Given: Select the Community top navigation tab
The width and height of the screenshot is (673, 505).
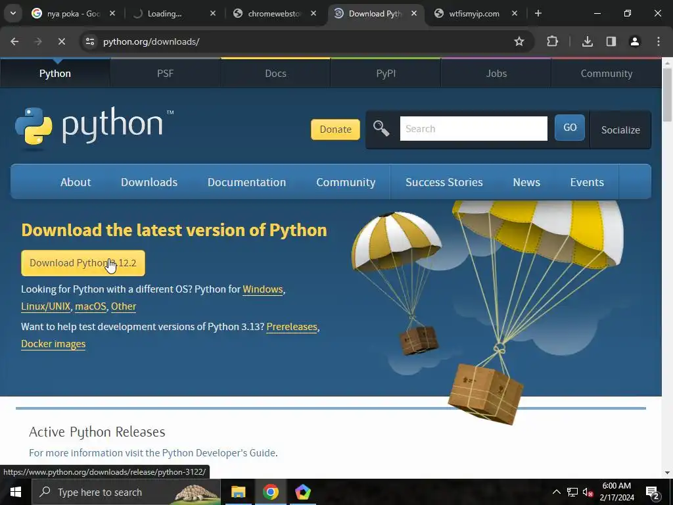Looking at the screenshot, I should pyautogui.click(x=607, y=74).
